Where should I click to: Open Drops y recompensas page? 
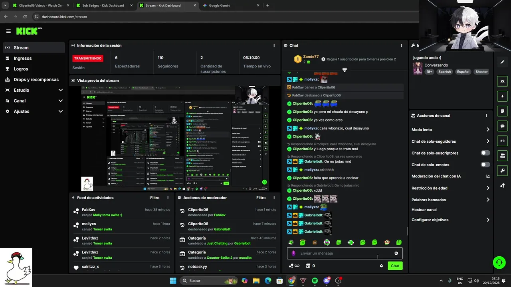pos(34,80)
